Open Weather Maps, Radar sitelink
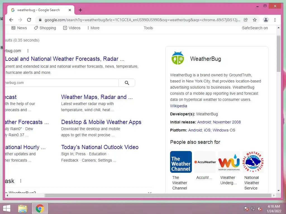 97,97
